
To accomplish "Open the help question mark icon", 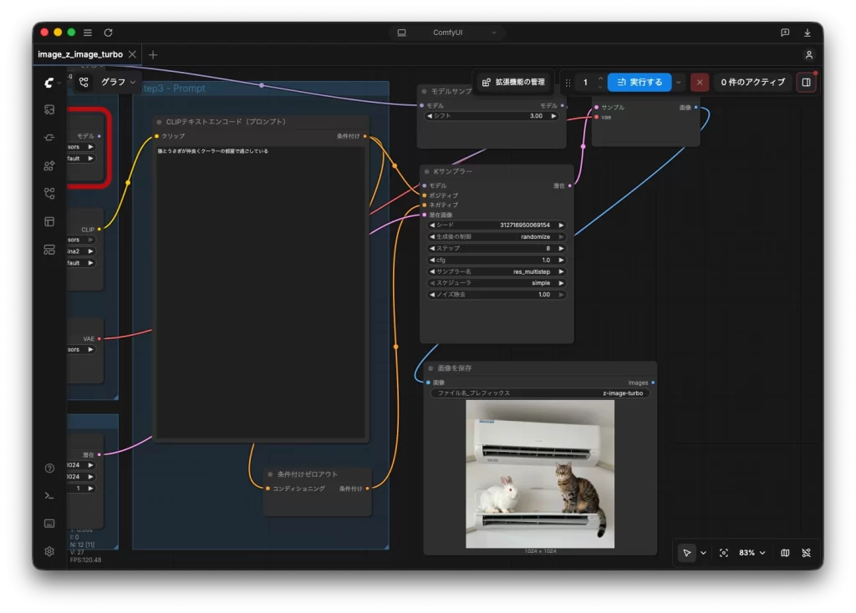I will pyautogui.click(x=49, y=469).
